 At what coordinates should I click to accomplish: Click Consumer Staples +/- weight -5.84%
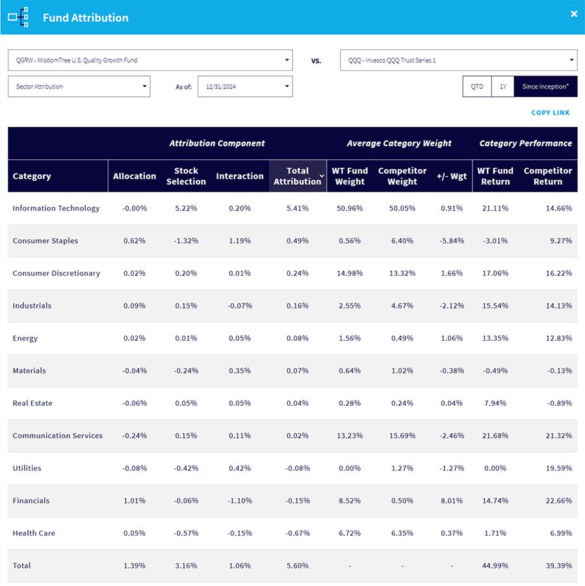(452, 241)
